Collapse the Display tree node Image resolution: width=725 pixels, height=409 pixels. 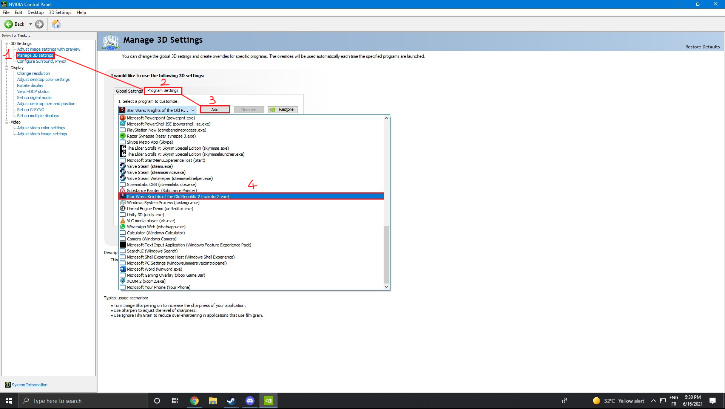(x=6, y=68)
